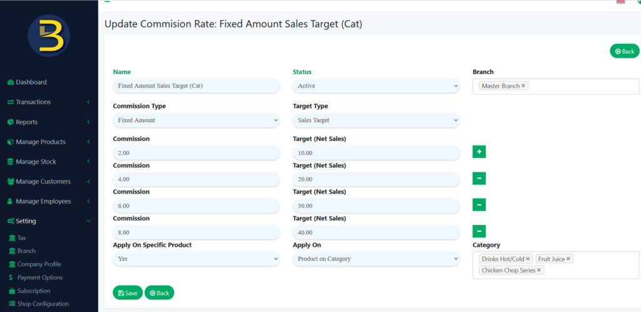
Task: Click the company logo in the sidebar
Action: 49,36
